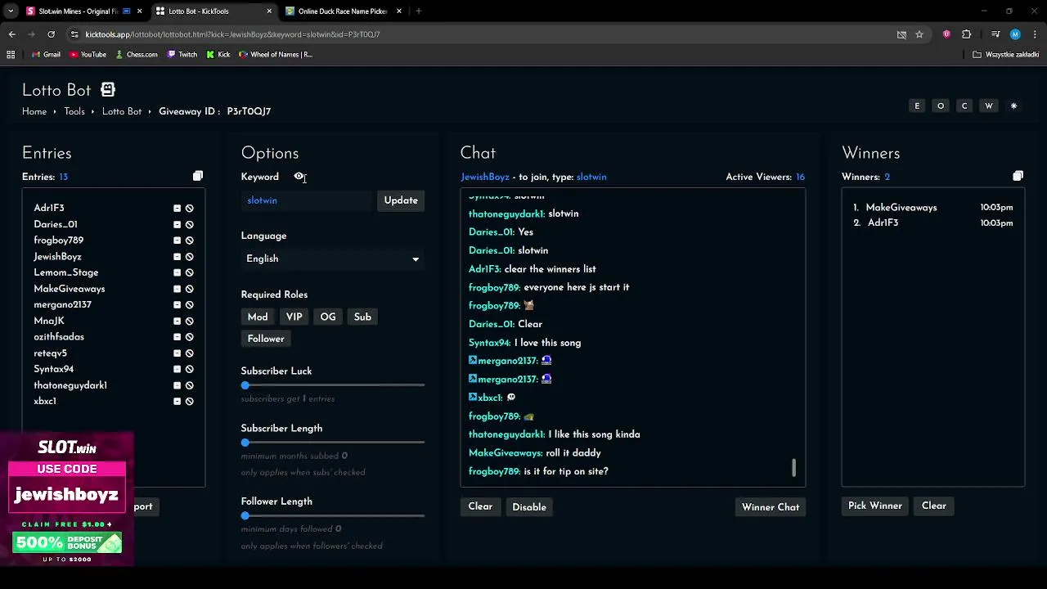Remove MnaJK entry with minus icon

tap(177, 321)
